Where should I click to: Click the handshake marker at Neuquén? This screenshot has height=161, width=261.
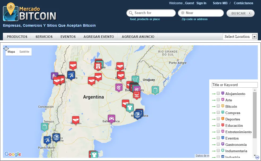tap(76, 120)
